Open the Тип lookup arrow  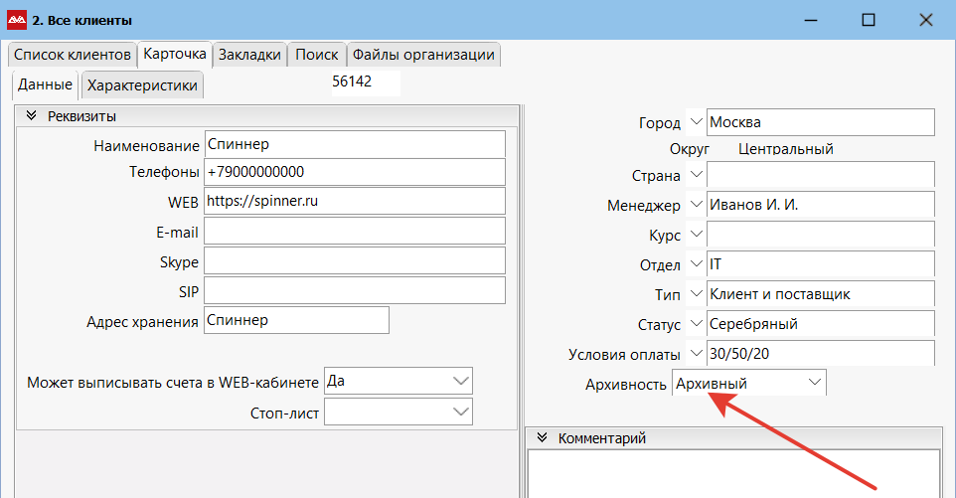(x=696, y=294)
